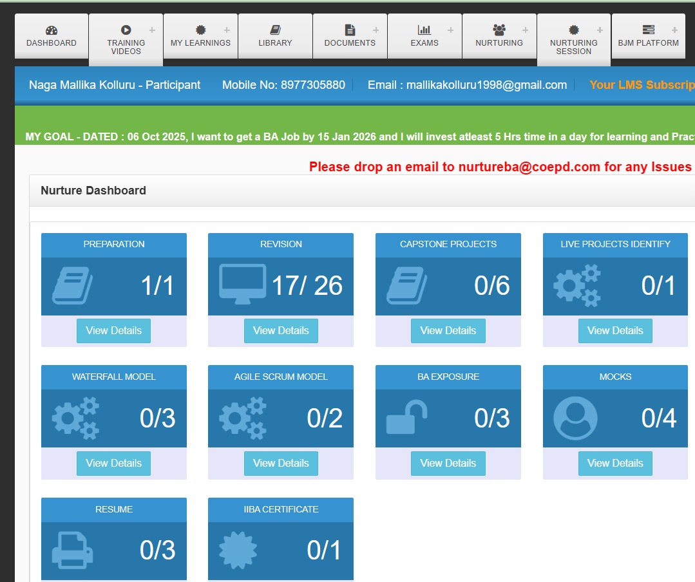View Details for Mocks
The width and height of the screenshot is (695, 582).
coord(615,463)
